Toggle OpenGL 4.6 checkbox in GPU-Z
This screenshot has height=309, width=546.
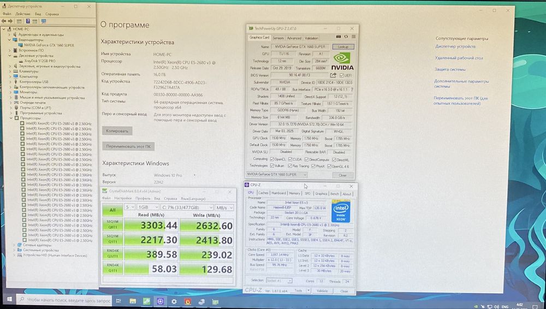click(x=329, y=167)
